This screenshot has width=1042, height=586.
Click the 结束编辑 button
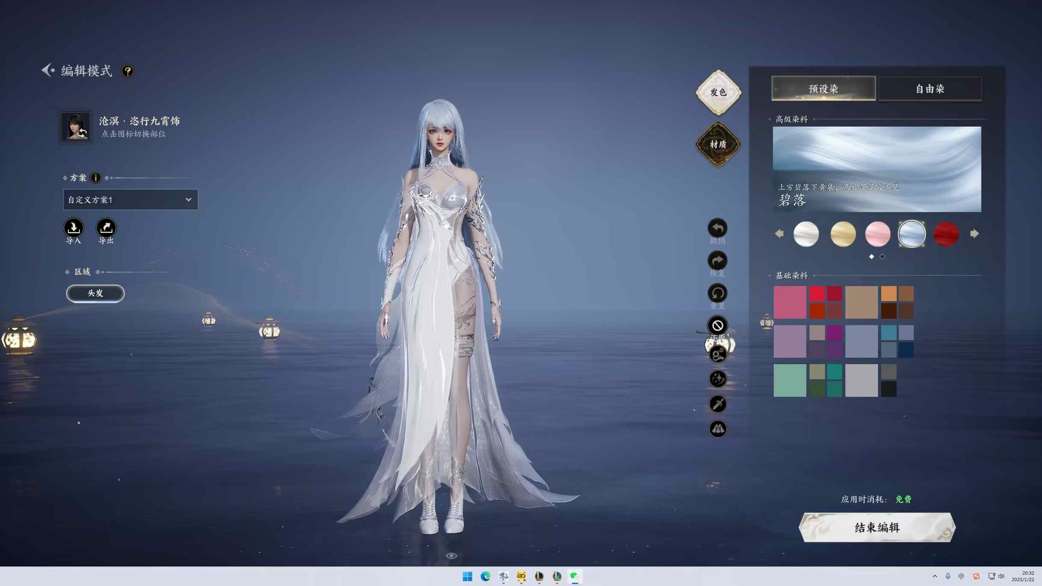click(877, 527)
